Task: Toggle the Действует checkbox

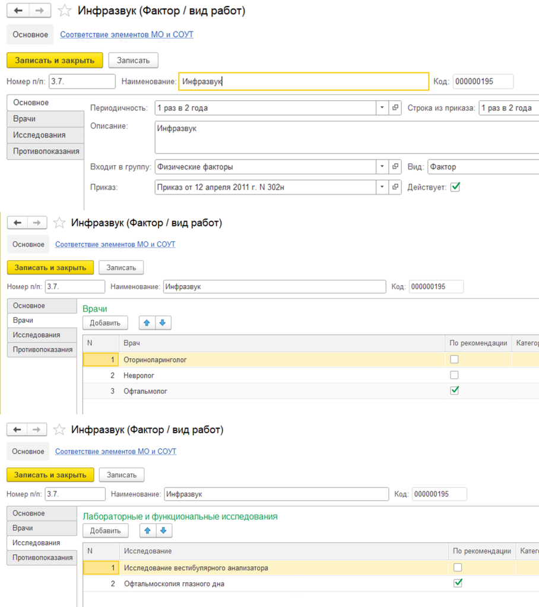Action: click(455, 187)
